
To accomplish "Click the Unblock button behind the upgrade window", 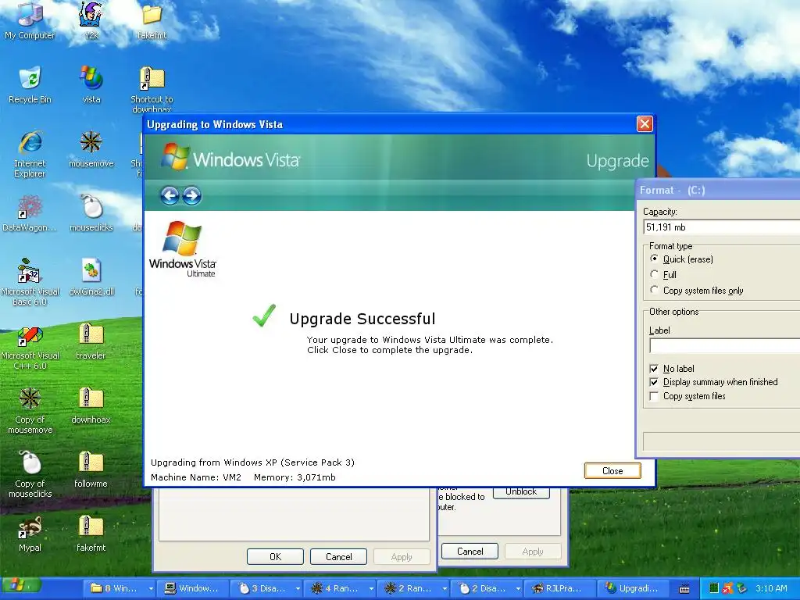I will (521, 492).
